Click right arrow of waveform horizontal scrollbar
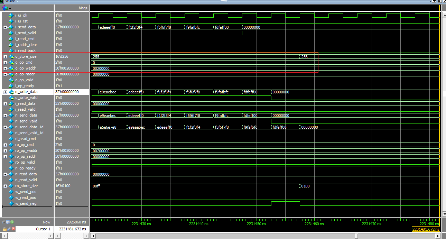This screenshot has width=446, height=239. click(x=438, y=236)
